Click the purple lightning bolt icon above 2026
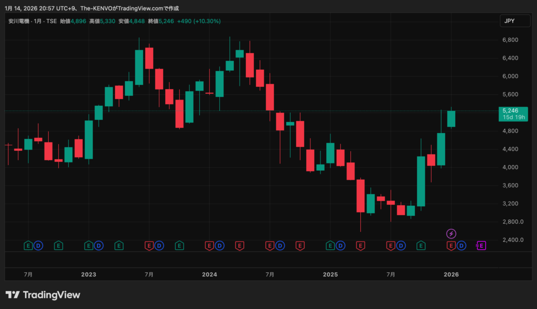Image resolution: width=537 pixels, height=309 pixels. click(x=451, y=234)
